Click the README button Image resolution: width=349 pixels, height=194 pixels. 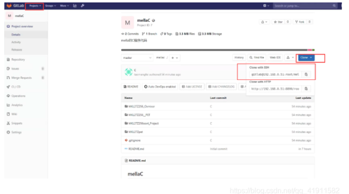(x=131, y=87)
